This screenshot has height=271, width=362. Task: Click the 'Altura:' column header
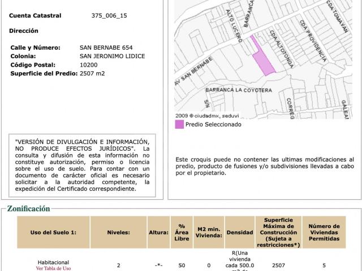point(158,232)
